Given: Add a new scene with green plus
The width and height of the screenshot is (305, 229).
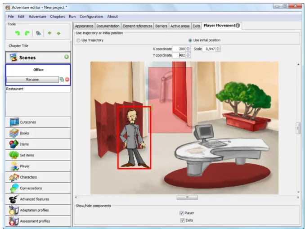Looking at the screenshot, I should [x=66, y=57].
